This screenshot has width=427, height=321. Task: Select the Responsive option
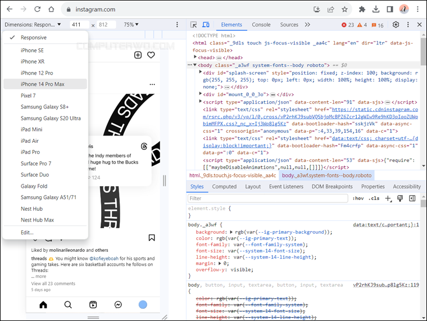click(x=45, y=38)
